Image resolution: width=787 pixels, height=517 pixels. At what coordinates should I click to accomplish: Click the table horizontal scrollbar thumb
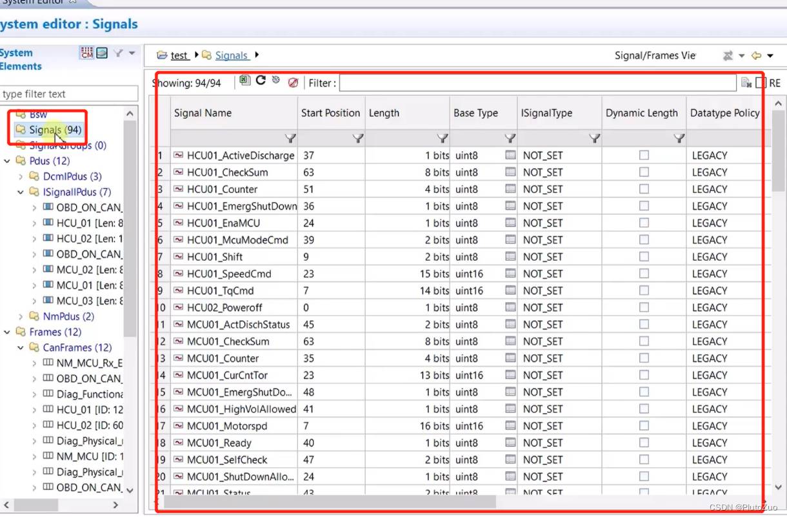click(330, 501)
